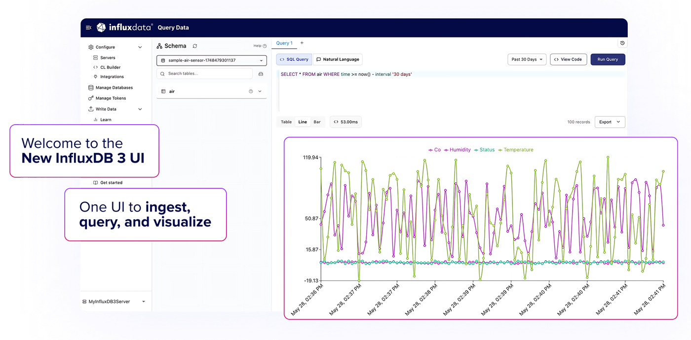Collapse the Write Data section

[x=140, y=109]
